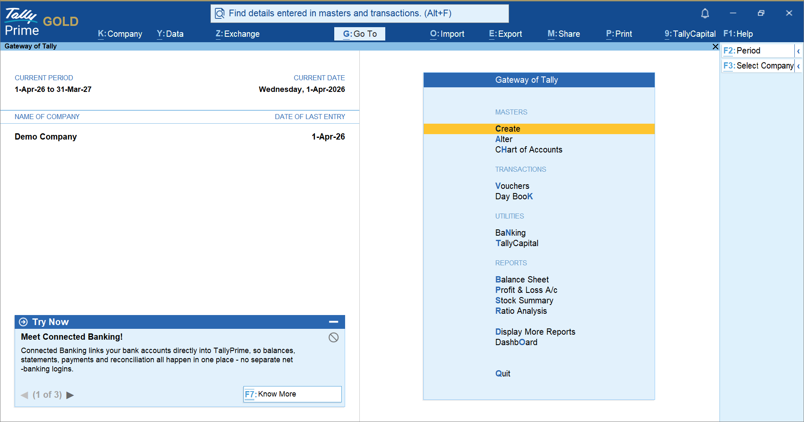Open the Y: Data menu
This screenshot has width=804, height=422.
[170, 34]
